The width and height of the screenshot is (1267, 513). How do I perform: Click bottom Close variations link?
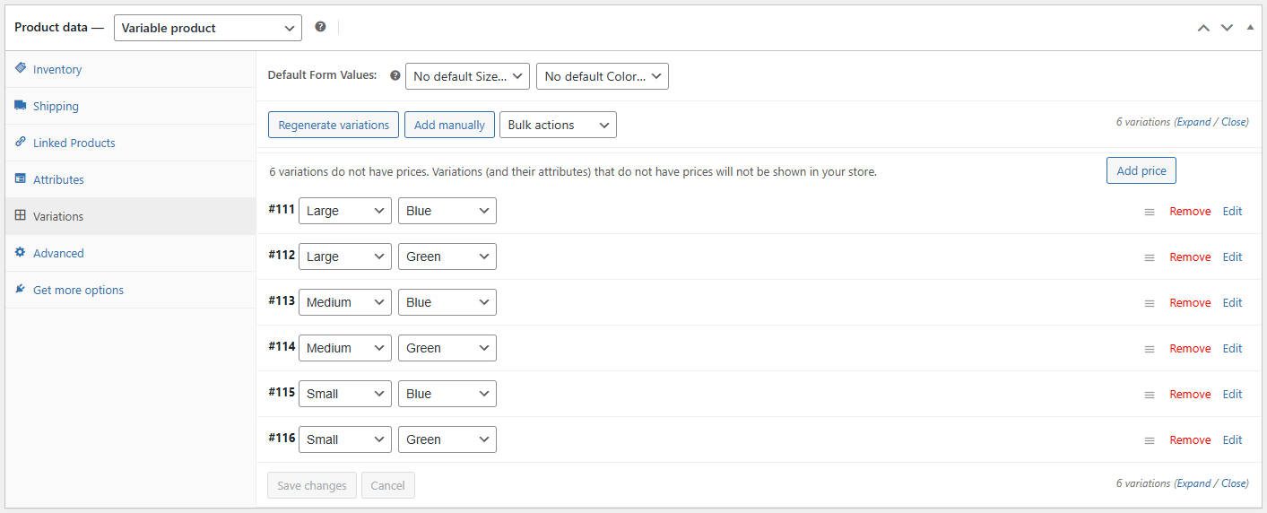pyautogui.click(x=1234, y=483)
